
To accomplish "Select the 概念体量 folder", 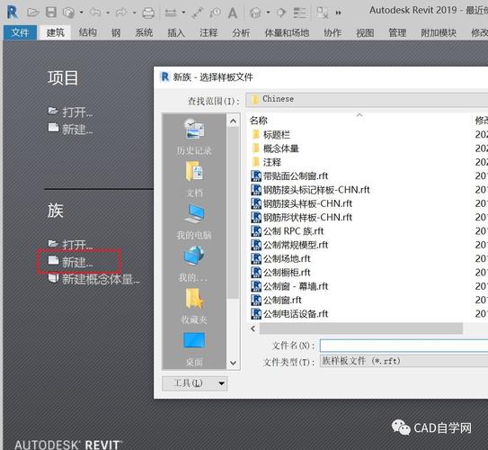I will coord(275,148).
